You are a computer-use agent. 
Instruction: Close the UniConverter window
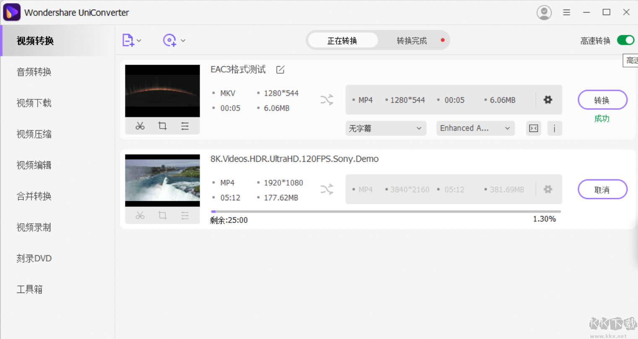tap(626, 12)
